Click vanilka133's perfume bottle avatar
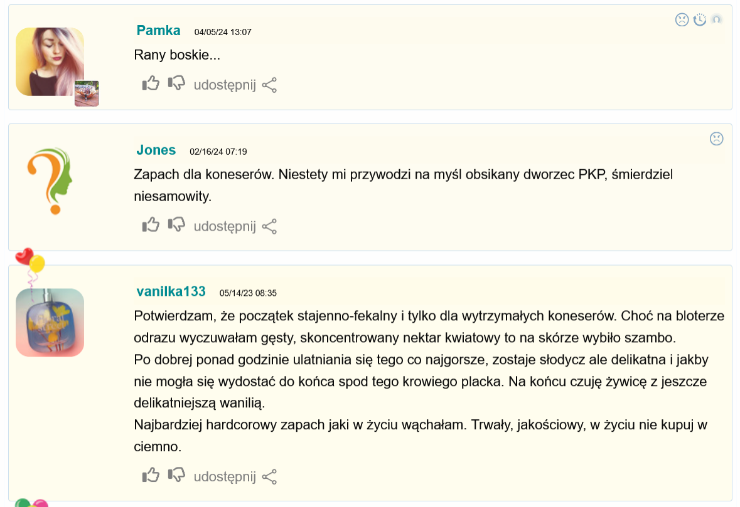The width and height of the screenshot is (740, 507). coord(50,322)
